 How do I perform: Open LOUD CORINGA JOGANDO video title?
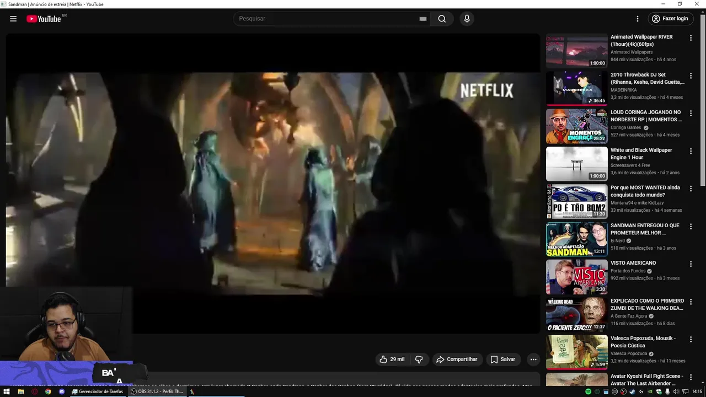[646, 116]
